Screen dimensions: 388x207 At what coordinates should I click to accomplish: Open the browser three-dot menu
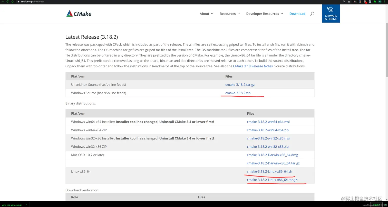pos(385,2)
